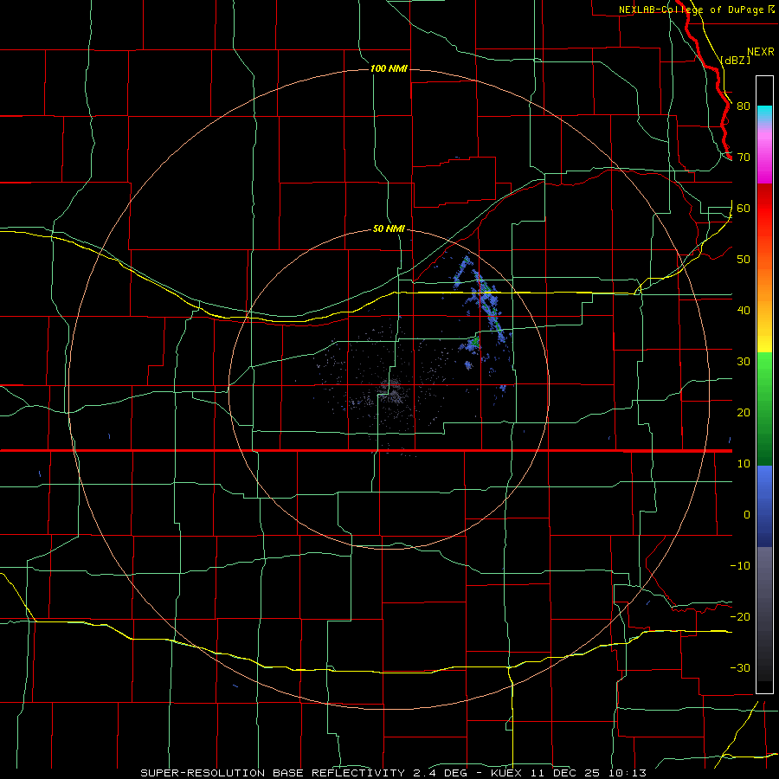
Task: Click the 0 value on the dBZ scale
Action: click(747, 515)
